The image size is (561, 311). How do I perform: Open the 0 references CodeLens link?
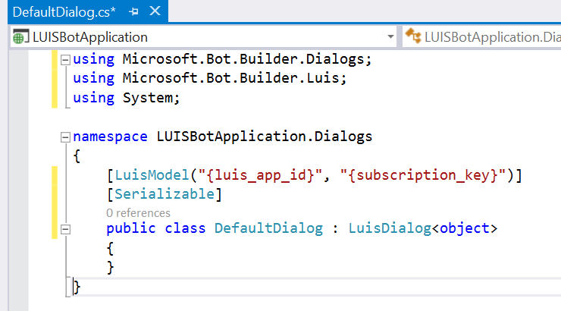[138, 213]
